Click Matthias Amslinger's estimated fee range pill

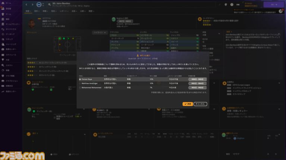pyautogui.click(x=197, y=84)
